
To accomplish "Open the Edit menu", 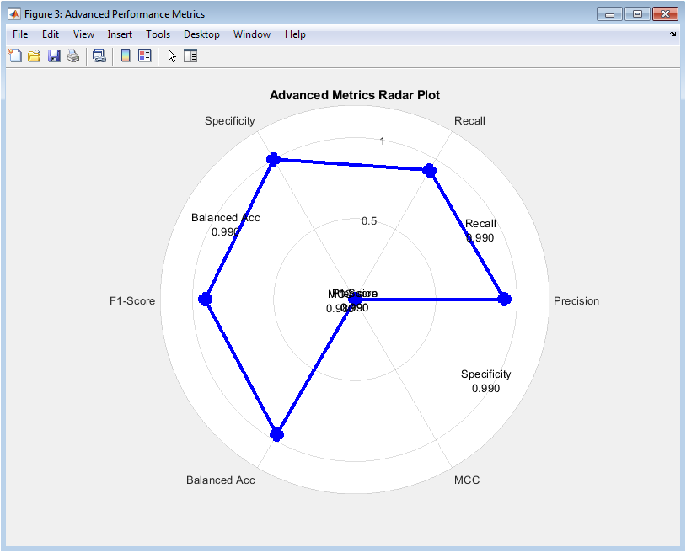I will pyautogui.click(x=51, y=34).
